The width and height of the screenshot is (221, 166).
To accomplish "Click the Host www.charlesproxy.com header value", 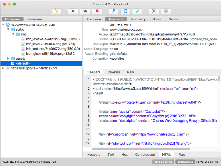I will pyautogui.click(x=126, y=29).
